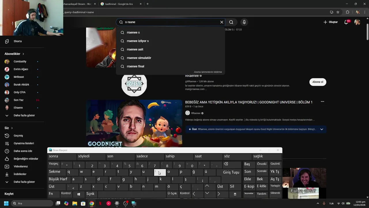The image size is (369, 208).
Task: Click the volume icon in the system tray
Action: click(343, 203)
